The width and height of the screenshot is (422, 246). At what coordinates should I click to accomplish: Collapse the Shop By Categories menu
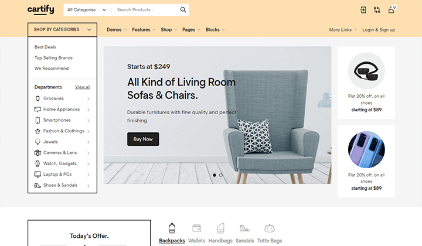(x=62, y=29)
